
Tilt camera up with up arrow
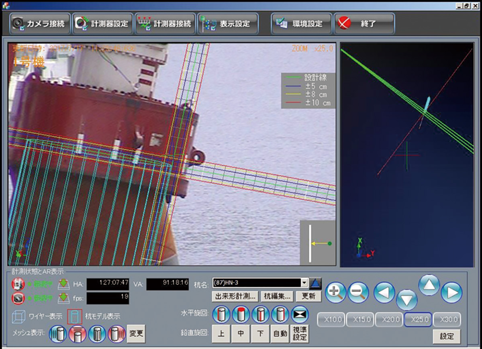tap(429, 284)
